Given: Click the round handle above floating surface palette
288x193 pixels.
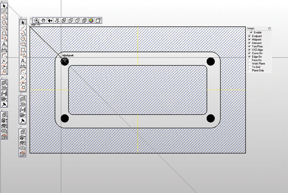Looking at the screenshot, I should point(21,94).
